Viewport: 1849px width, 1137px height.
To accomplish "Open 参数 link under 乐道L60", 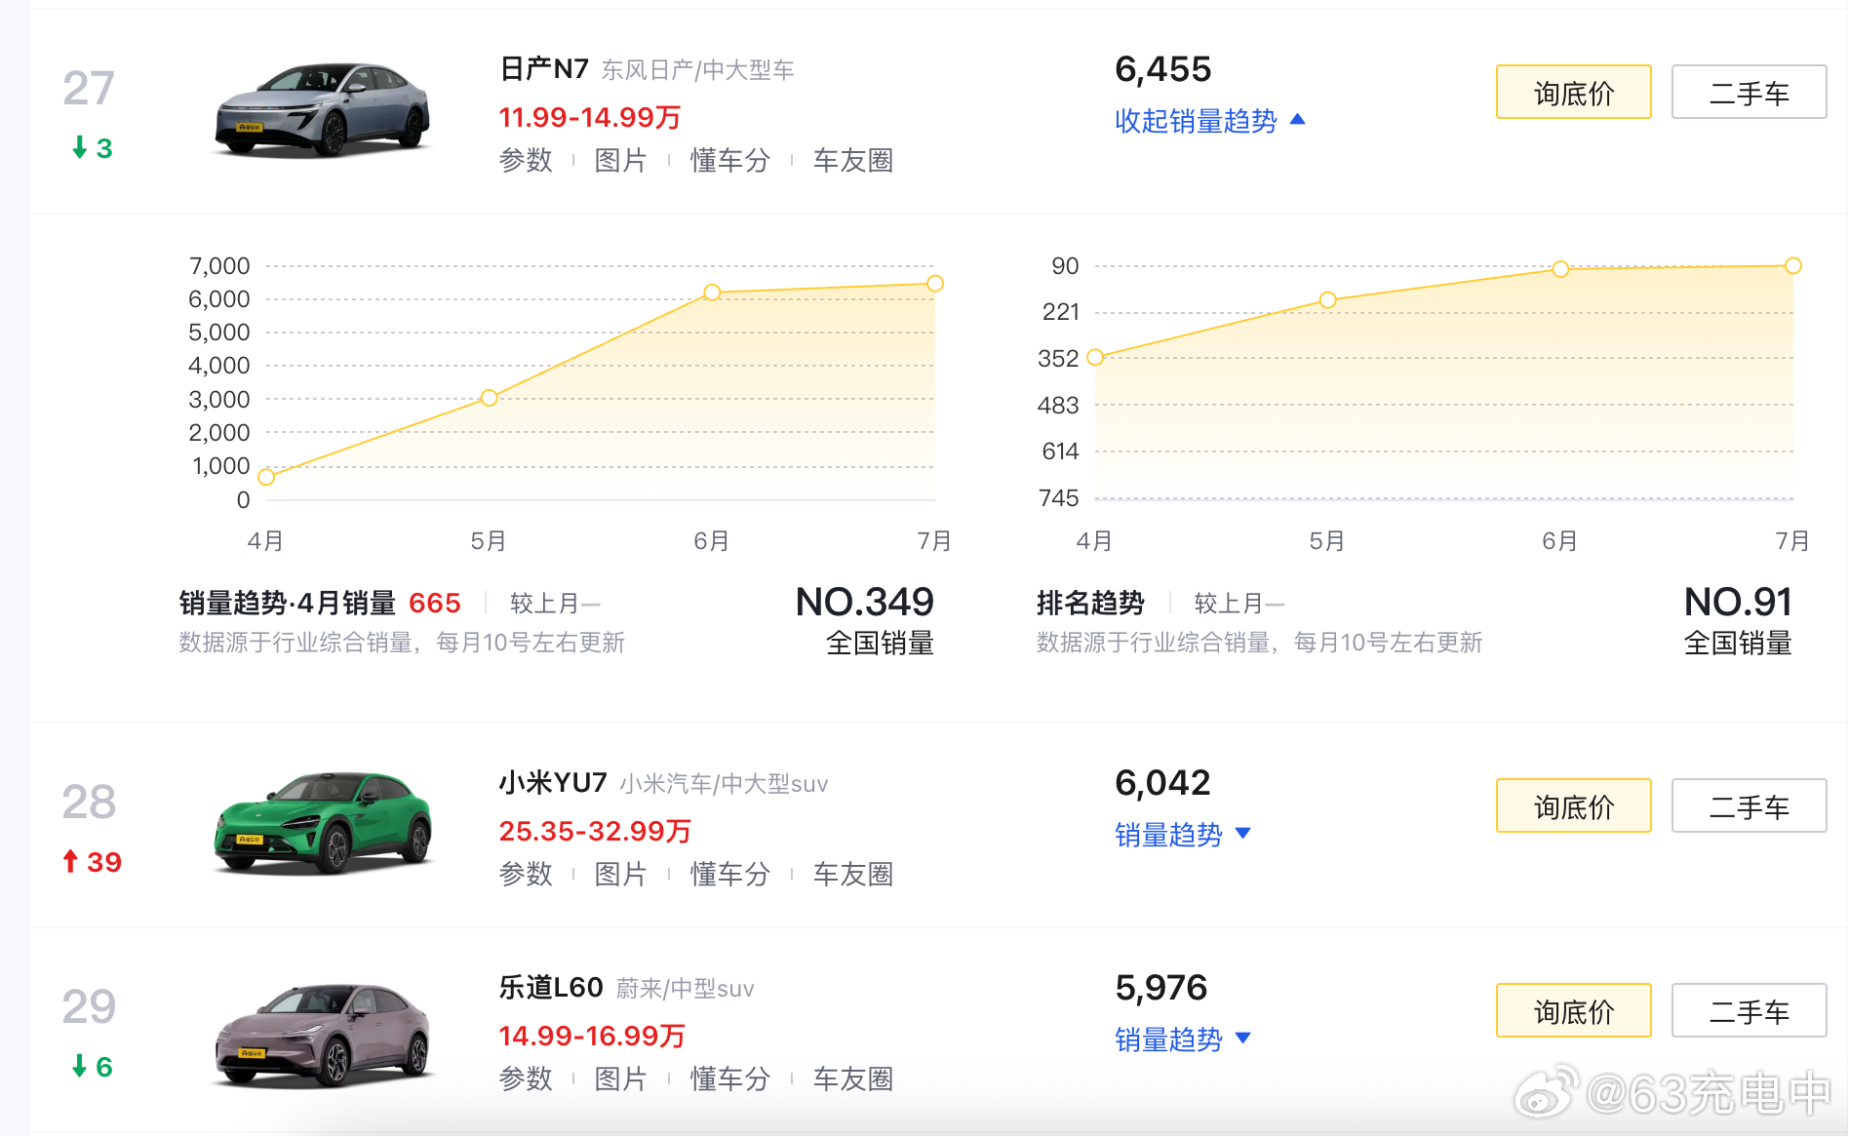I will (x=526, y=1078).
